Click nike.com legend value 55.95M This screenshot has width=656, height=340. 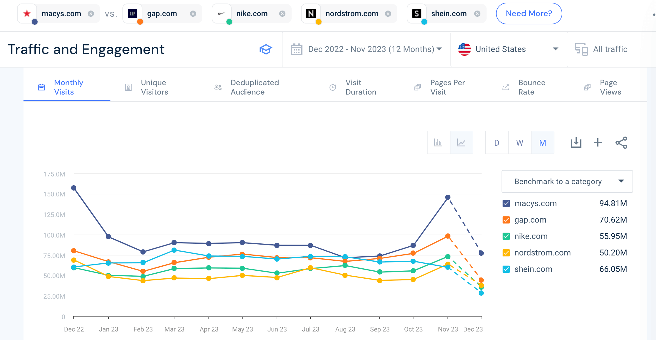coord(613,236)
